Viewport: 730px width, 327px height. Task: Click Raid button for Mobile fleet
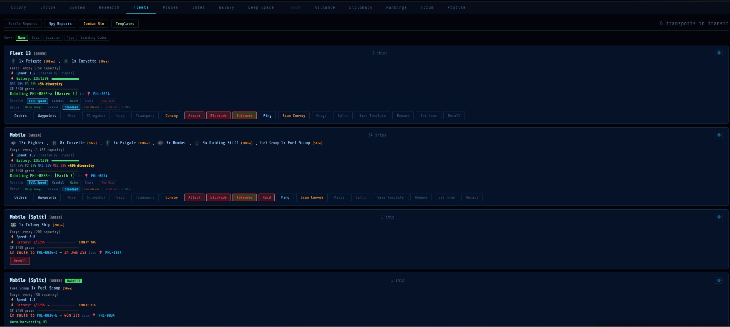coord(267,197)
